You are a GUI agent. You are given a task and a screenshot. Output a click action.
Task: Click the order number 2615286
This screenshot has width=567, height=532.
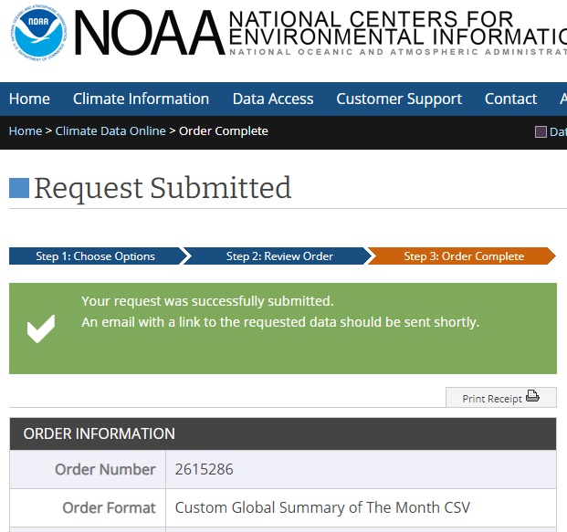204,470
